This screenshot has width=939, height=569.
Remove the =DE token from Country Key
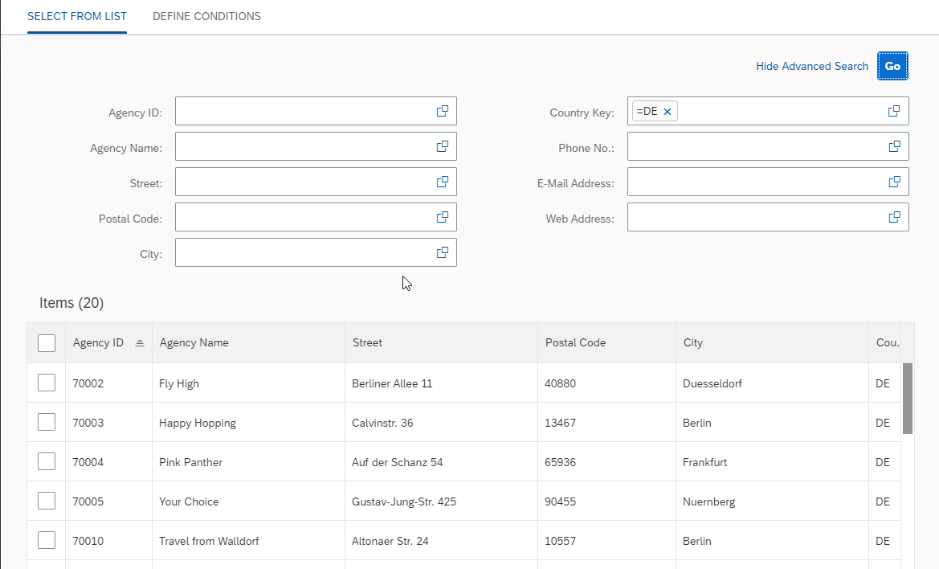pyautogui.click(x=668, y=112)
